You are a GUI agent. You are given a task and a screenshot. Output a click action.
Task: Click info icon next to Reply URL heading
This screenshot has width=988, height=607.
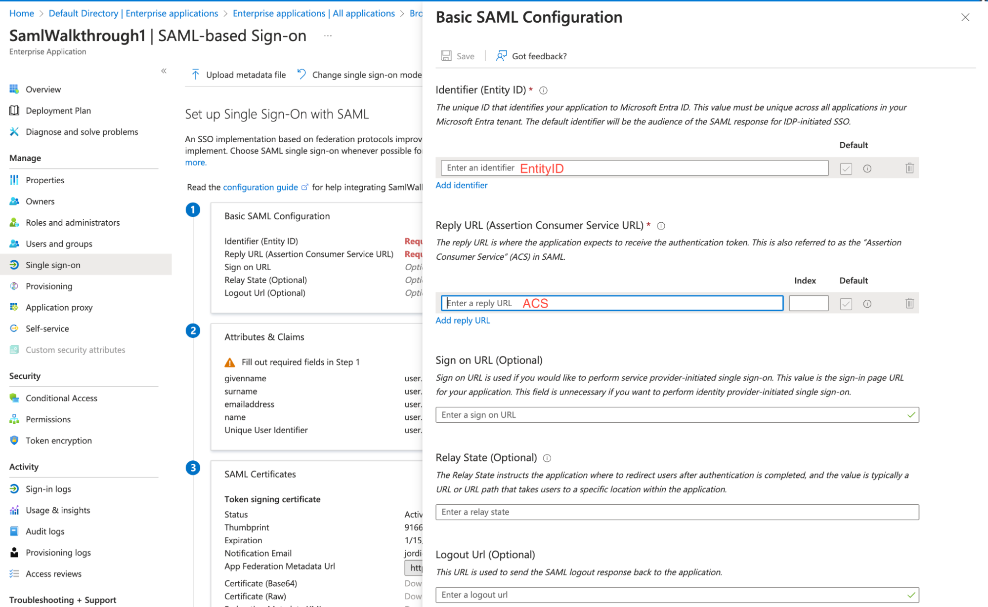(661, 226)
